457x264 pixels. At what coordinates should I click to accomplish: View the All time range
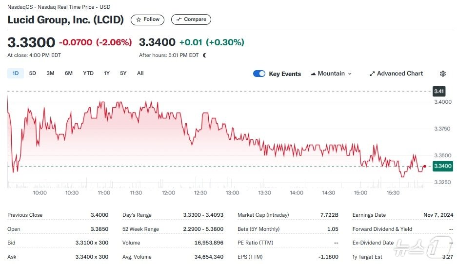click(140, 73)
